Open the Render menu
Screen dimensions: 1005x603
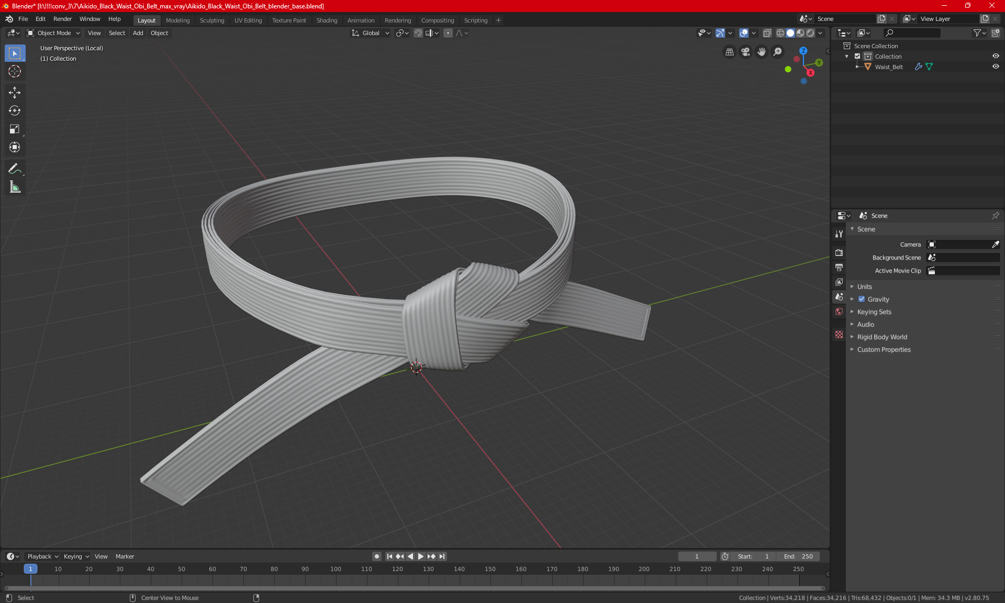tap(62, 19)
